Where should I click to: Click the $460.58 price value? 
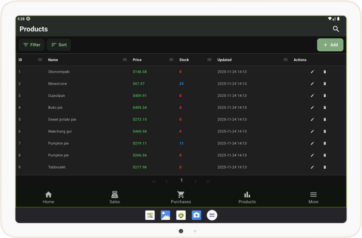tap(140, 131)
